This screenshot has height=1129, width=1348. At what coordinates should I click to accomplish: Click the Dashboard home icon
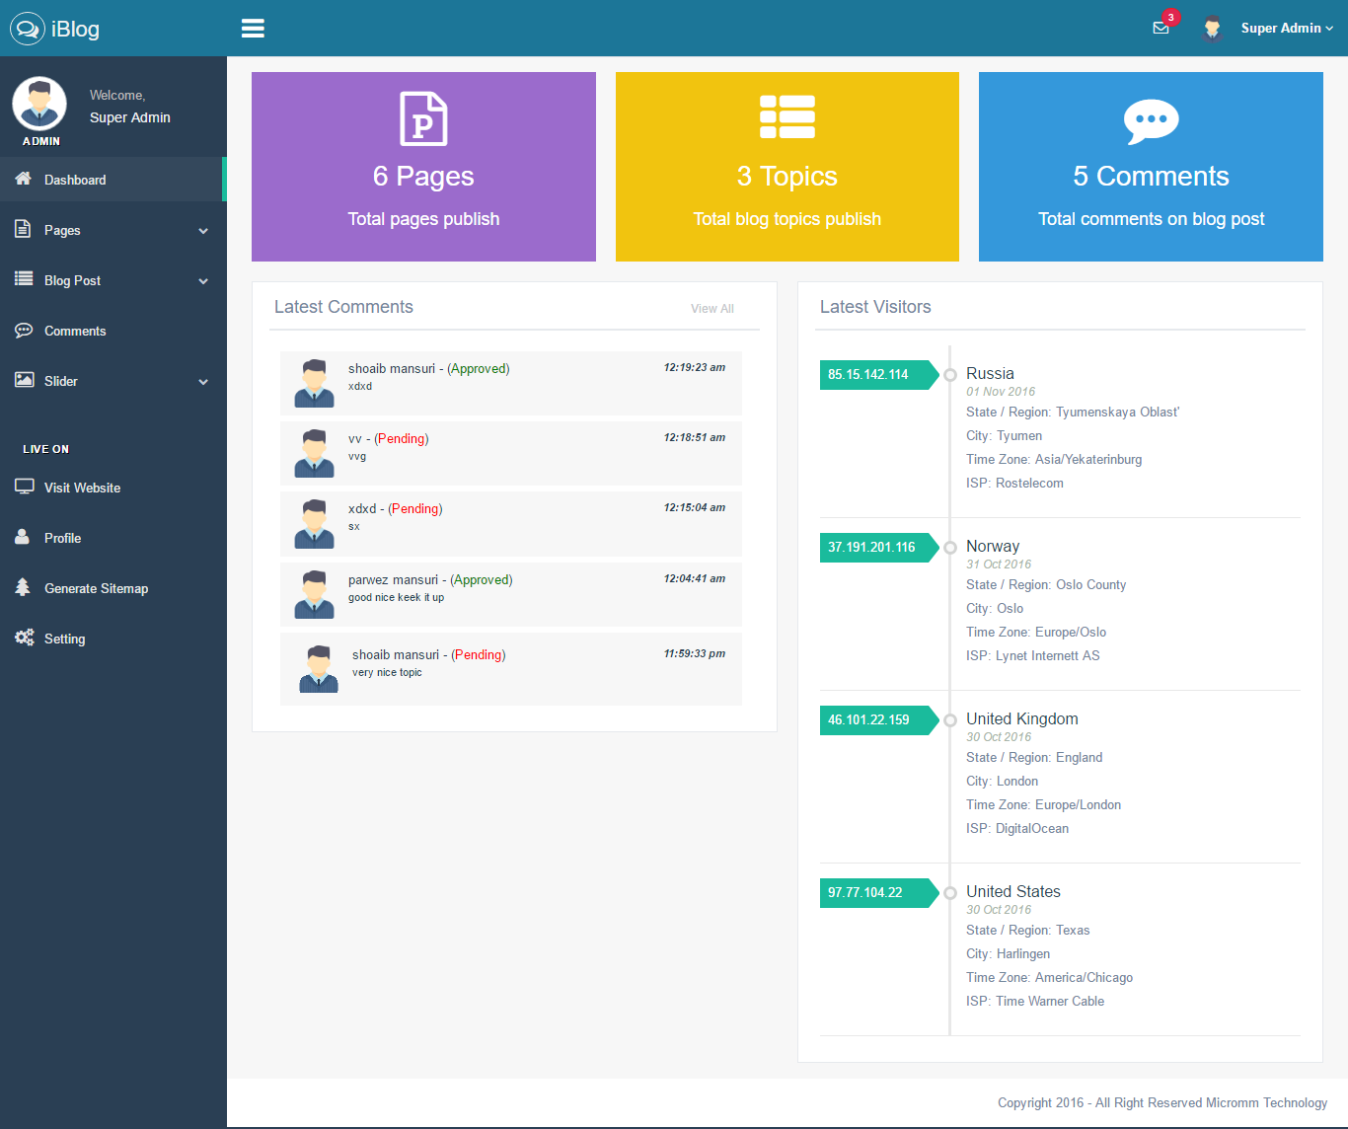pos(24,179)
